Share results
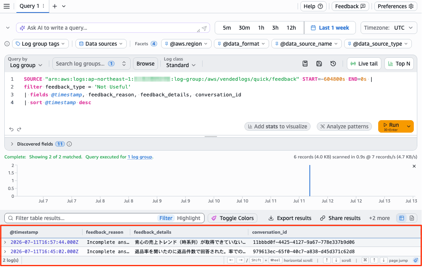Screen dimensions: 422x268 [x=340, y=218]
